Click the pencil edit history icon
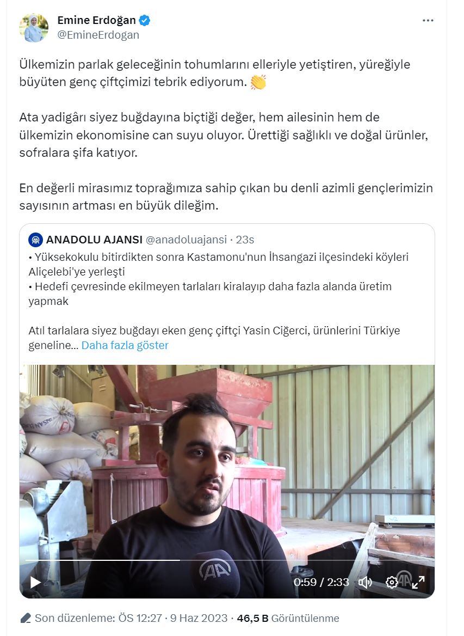 [26, 618]
